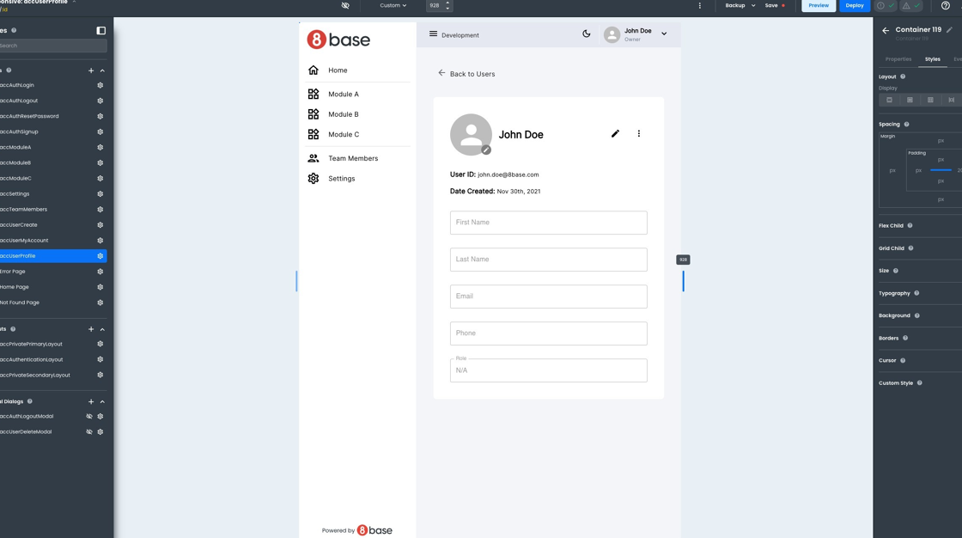Expand the John Doe account dropdown
Screen dimensions: 962x538
[664, 34]
